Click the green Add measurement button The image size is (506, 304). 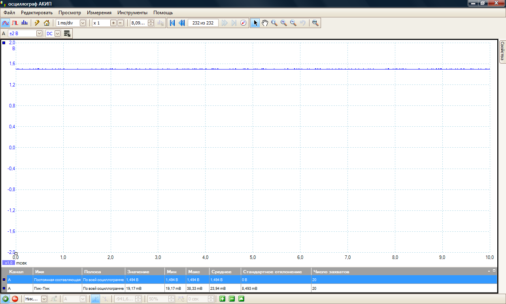tap(223, 299)
